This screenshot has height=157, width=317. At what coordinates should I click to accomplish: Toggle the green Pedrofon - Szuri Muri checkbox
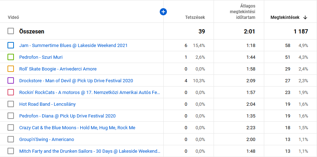tap(11, 57)
